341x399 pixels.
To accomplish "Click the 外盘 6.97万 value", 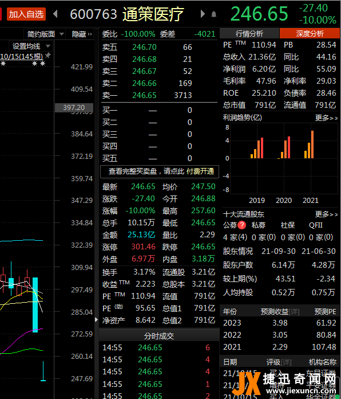I will click(143, 259).
